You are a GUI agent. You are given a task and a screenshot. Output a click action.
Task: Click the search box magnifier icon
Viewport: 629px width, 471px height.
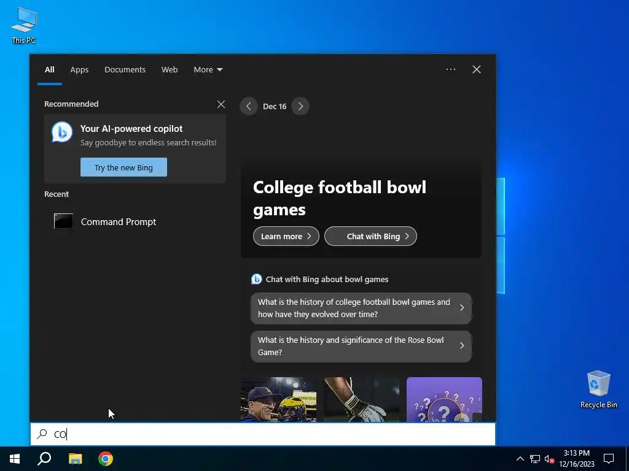[x=42, y=434]
